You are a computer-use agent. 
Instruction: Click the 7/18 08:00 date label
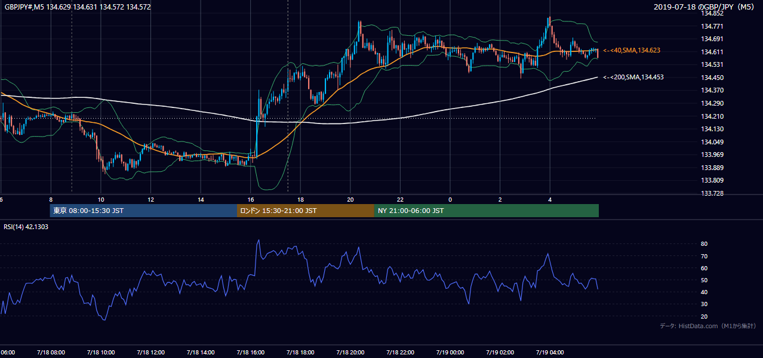(x=51, y=352)
